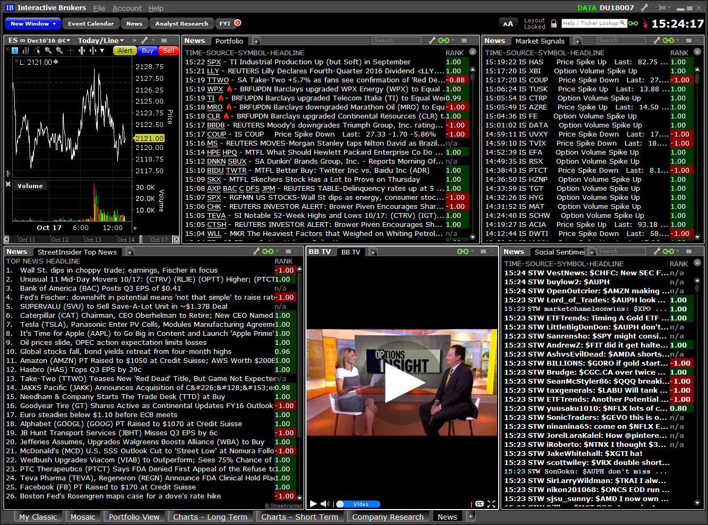
Task: Click the chart zoom out magnifier
Action: [59, 50]
